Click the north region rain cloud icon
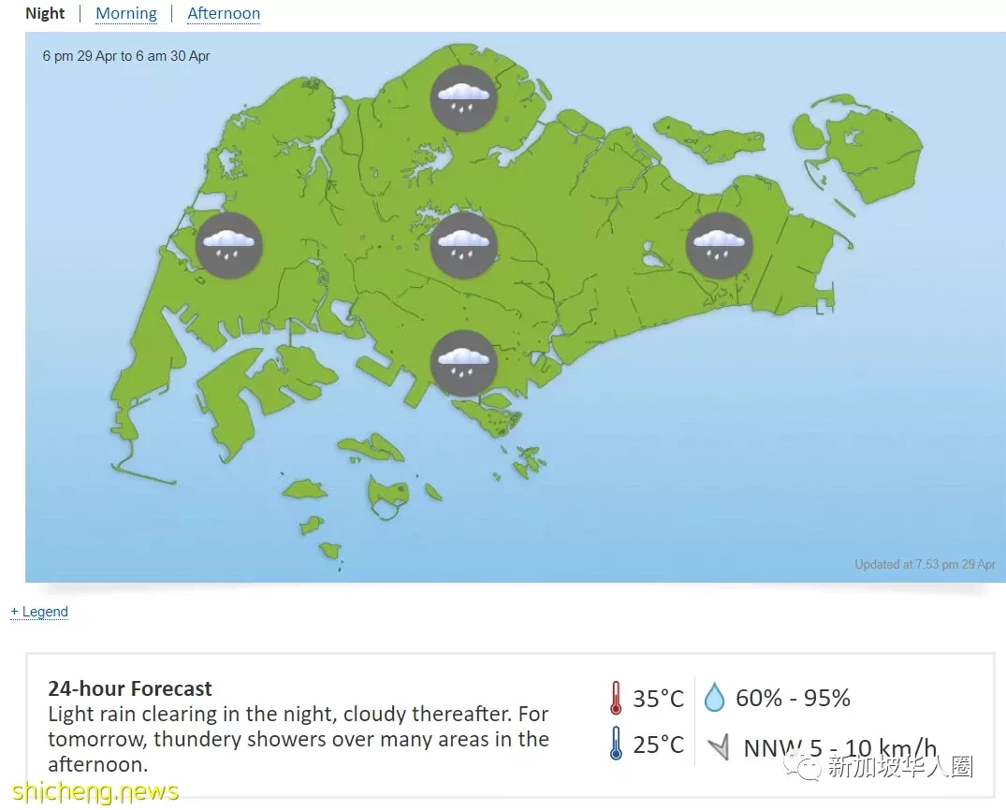 pyautogui.click(x=463, y=98)
